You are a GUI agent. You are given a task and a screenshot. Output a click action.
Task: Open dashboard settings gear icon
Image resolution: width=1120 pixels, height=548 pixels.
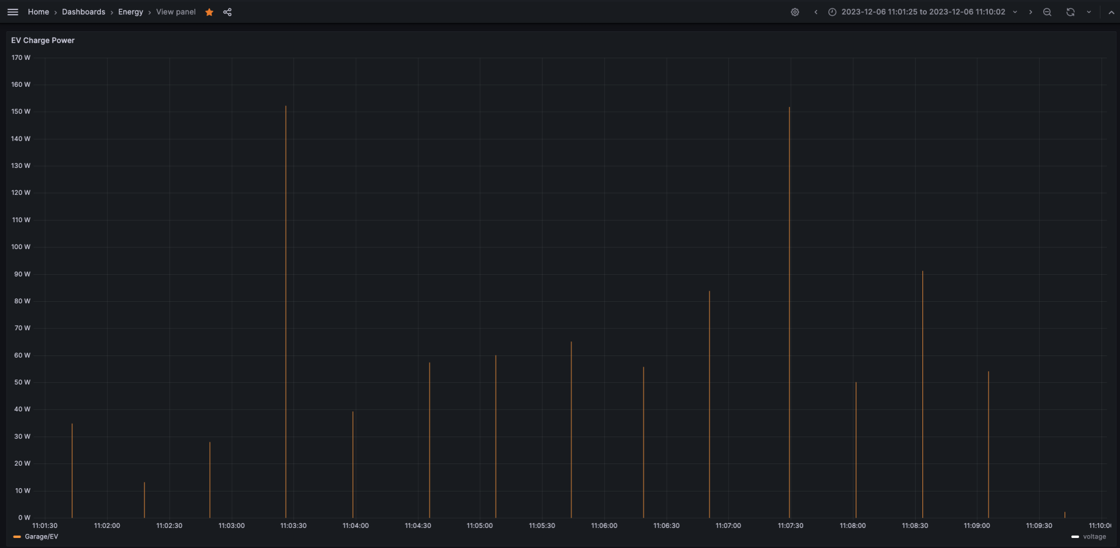coord(795,12)
